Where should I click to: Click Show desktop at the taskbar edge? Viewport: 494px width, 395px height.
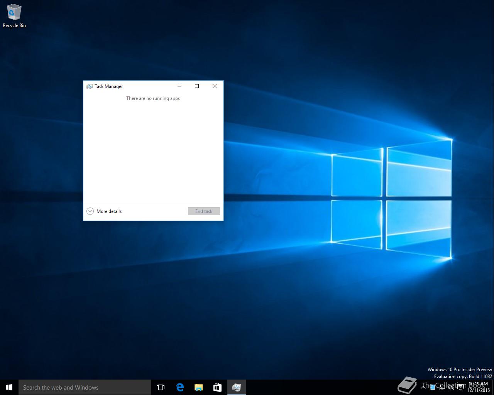[x=493, y=387]
